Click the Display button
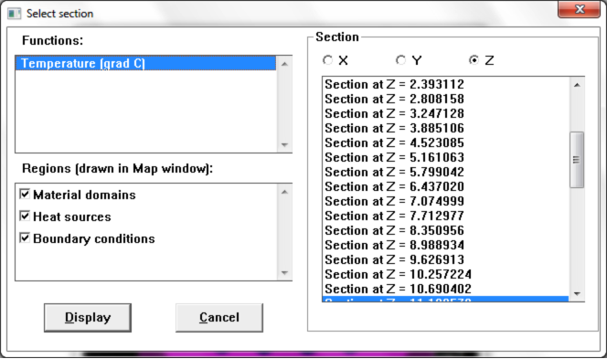The image size is (607, 359). pyautogui.click(x=88, y=318)
